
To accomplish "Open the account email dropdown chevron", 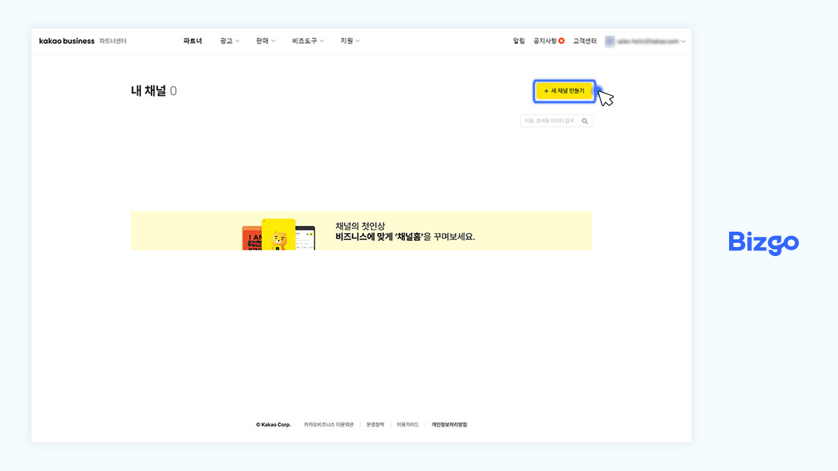I will (x=682, y=41).
